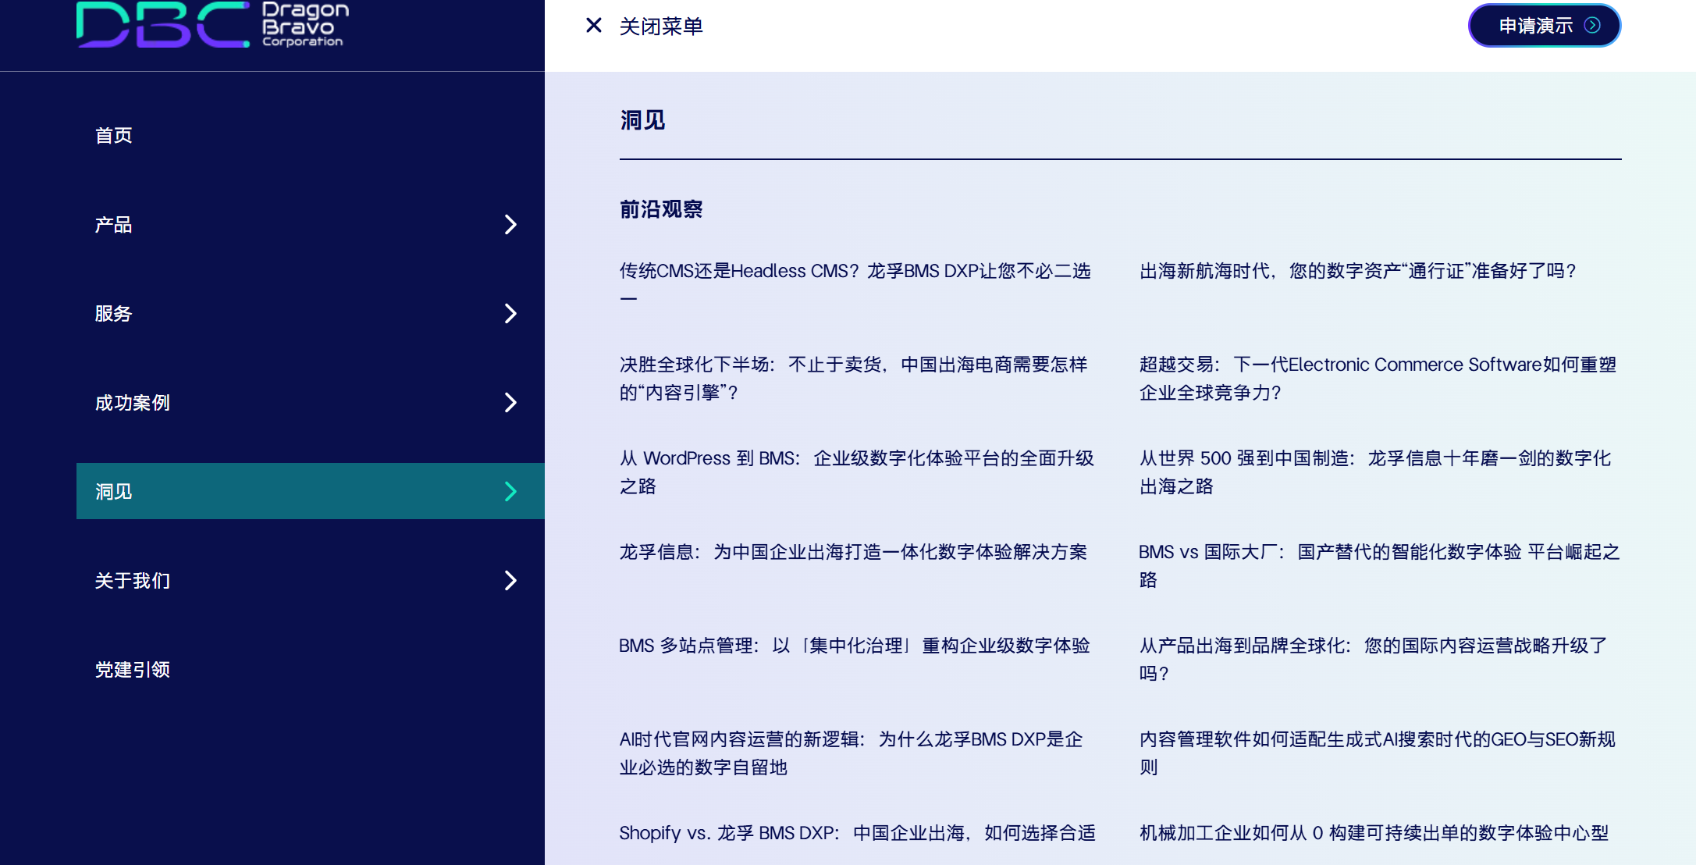Expand the 产品 chevron arrow
Viewport: 1696px width, 865px height.
(510, 225)
